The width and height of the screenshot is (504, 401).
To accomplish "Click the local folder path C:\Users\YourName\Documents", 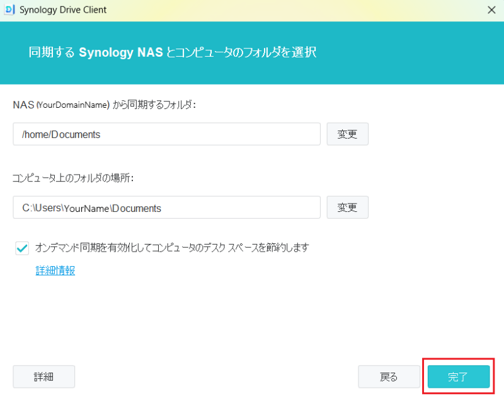I will click(x=166, y=207).
